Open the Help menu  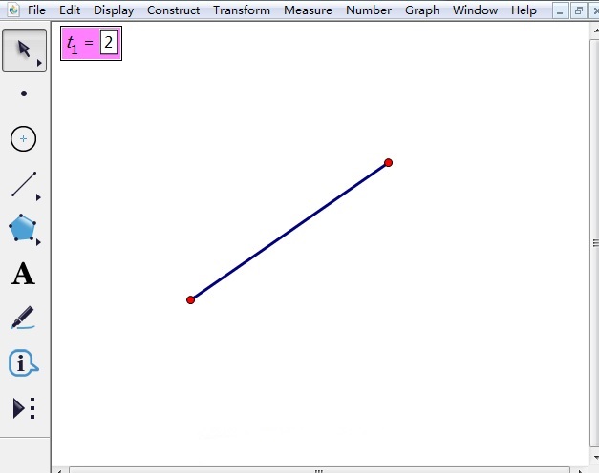point(524,10)
